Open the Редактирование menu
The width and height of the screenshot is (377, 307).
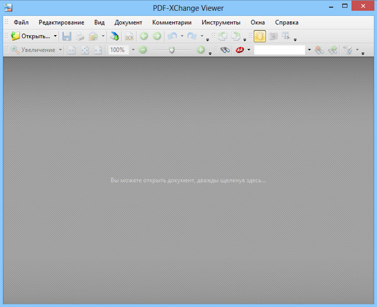(62, 23)
